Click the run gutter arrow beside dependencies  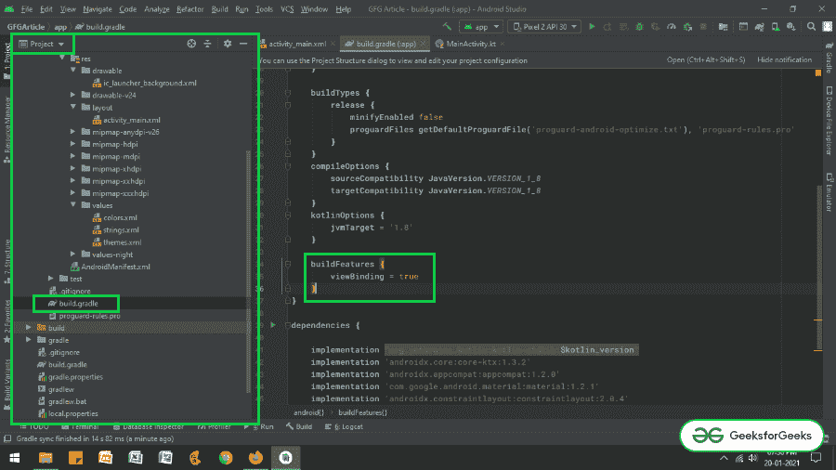tap(273, 324)
